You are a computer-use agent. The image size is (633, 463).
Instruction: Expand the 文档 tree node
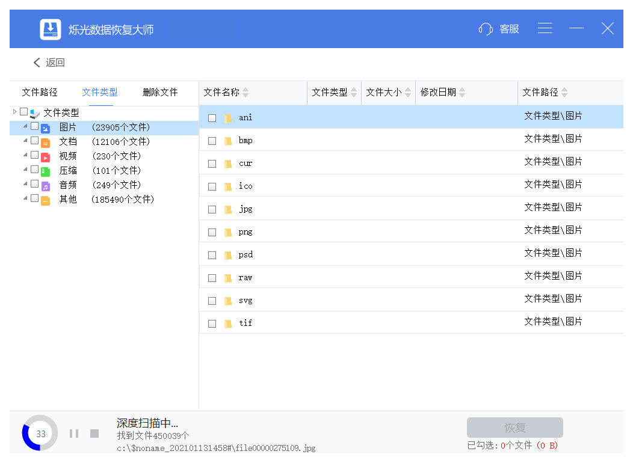(26, 141)
